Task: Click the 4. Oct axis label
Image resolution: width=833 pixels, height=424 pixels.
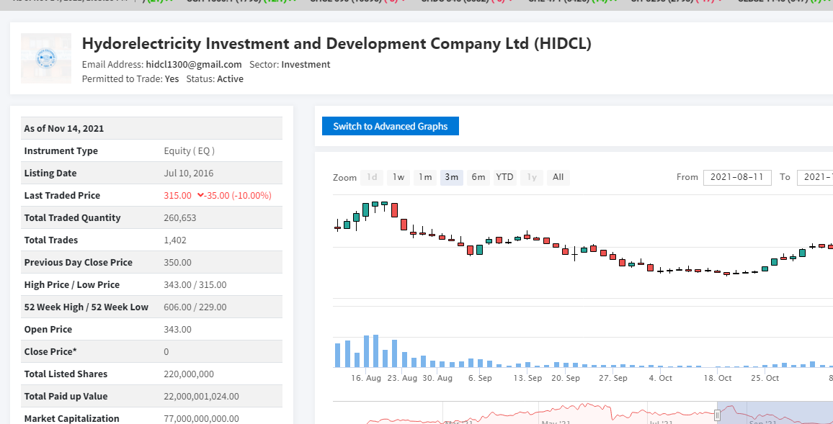Action: point(660,378)
